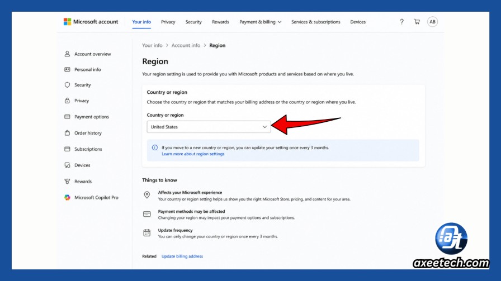Screen dimensions: 501x281
Task: Open the Country or region dropdown
Action: click(x=209, y=127)
